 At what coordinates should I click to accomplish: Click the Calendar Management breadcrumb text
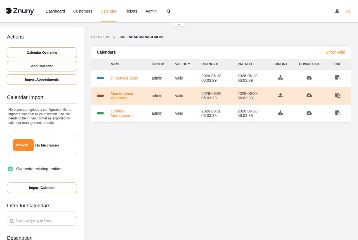point(142,37)
